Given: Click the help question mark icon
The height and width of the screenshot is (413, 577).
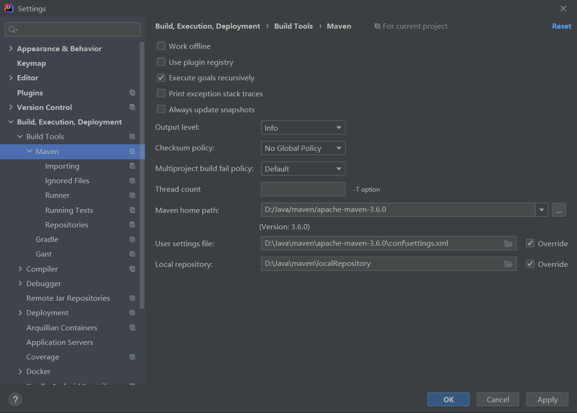Looking at the screenshot, I should [x=16, y=399].
